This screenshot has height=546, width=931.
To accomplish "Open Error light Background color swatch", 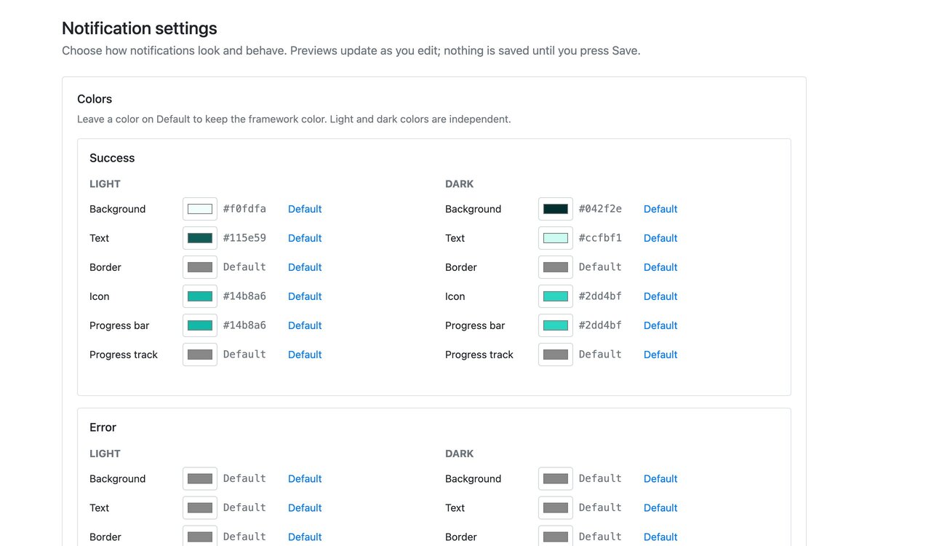I will coord(200,479).
